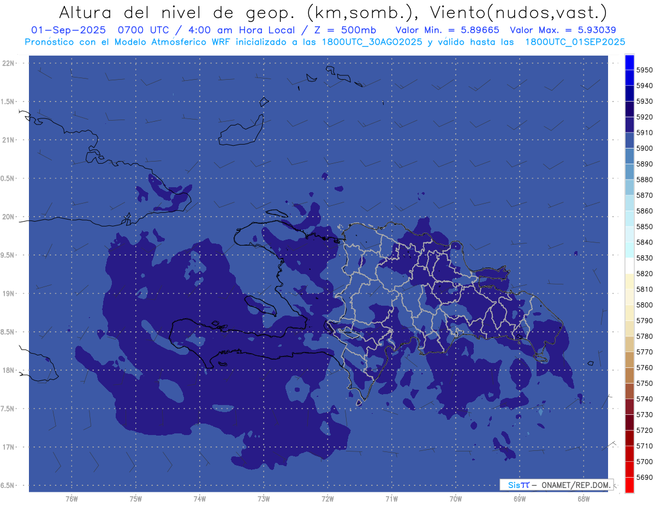Select the dark swatch between 5920 and 5910
Image resolution: width=655 pixels, height=506 pixels.
(629, 125)
